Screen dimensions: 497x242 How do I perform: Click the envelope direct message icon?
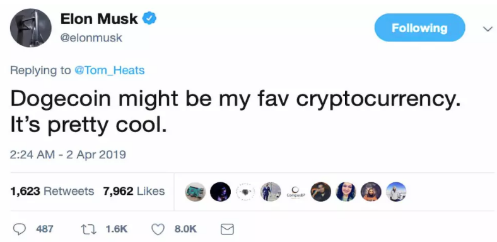(x=227, y=229)
